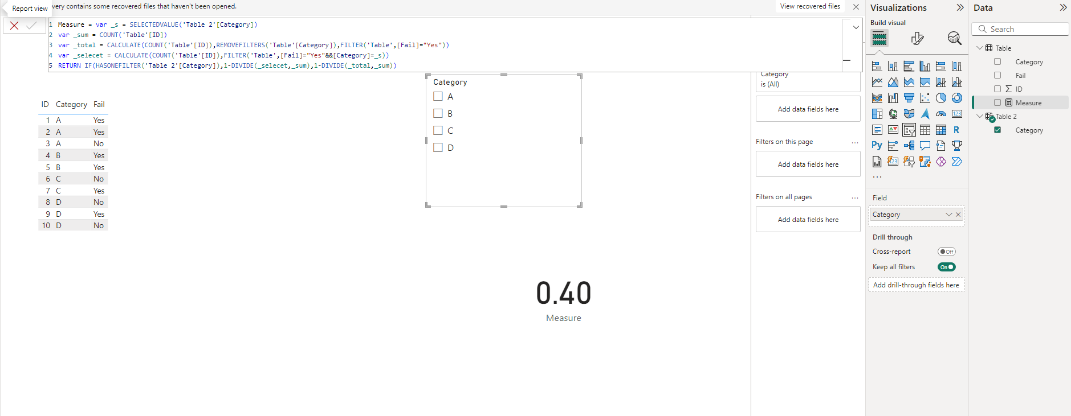
Task: Select the Power Automate visual
Action: tap(957, 162)
